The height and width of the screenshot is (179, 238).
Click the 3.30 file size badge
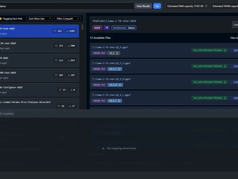234,82
